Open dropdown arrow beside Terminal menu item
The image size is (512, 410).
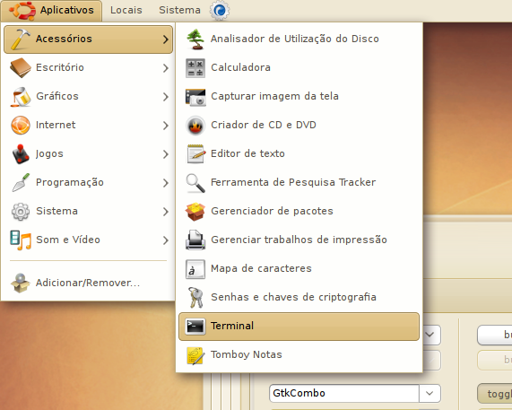point(430,335)
